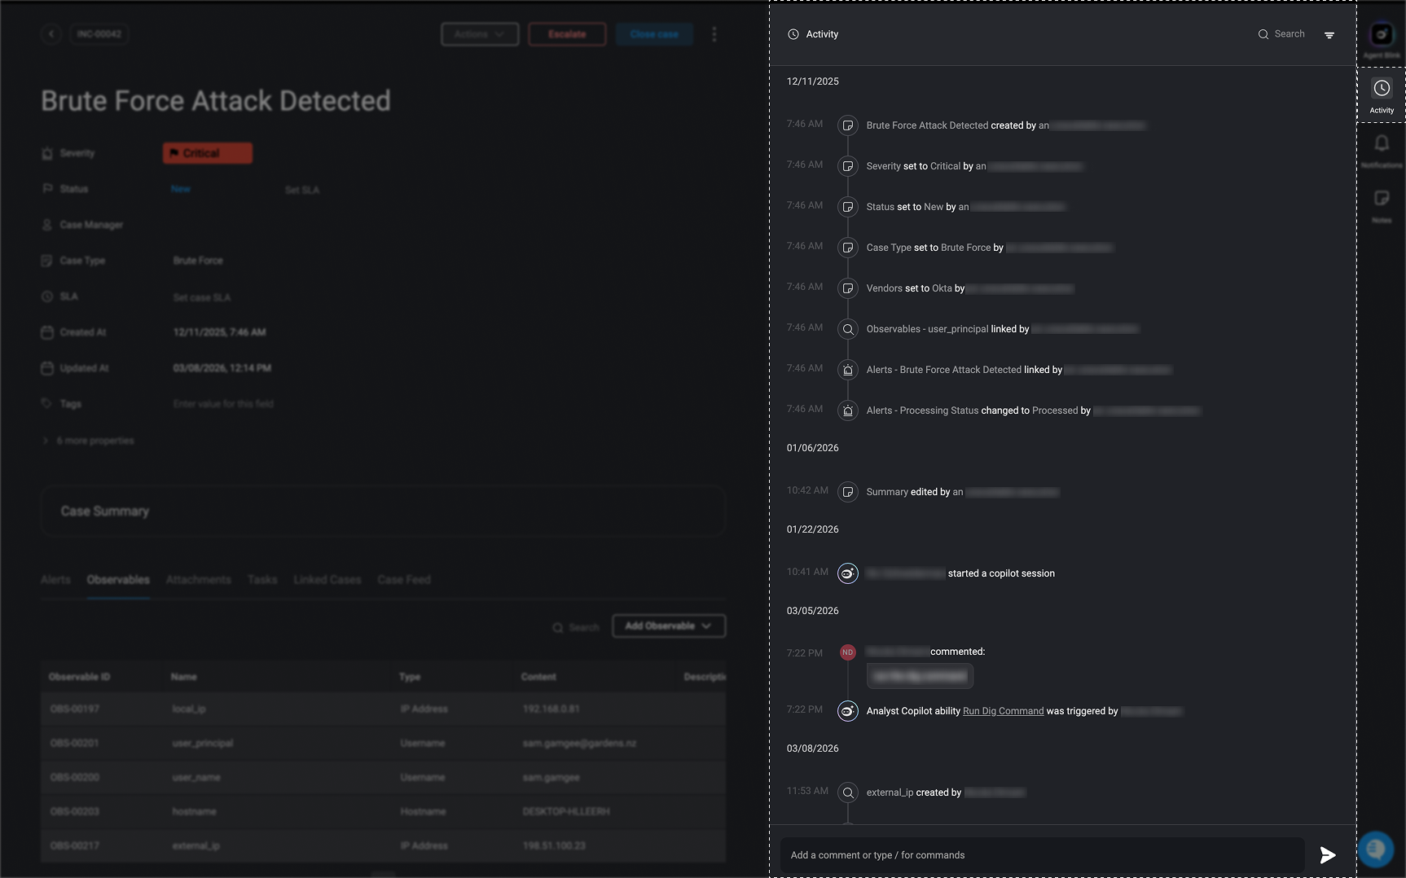Click 'Set SLA' next to Status
Viewport: 1406px width, 878px height.
[x=302, y=190]
